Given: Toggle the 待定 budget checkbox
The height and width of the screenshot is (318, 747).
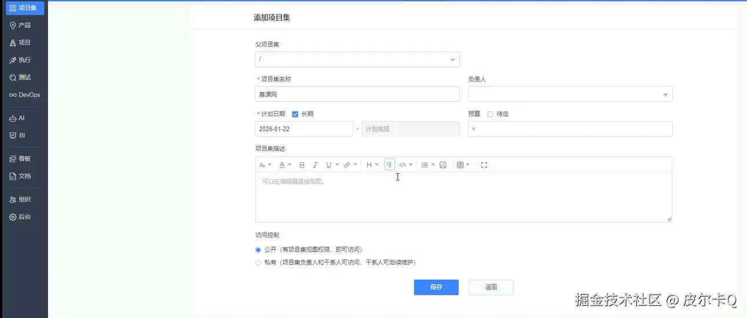Looking at the screenshot, I should (490, 114).
